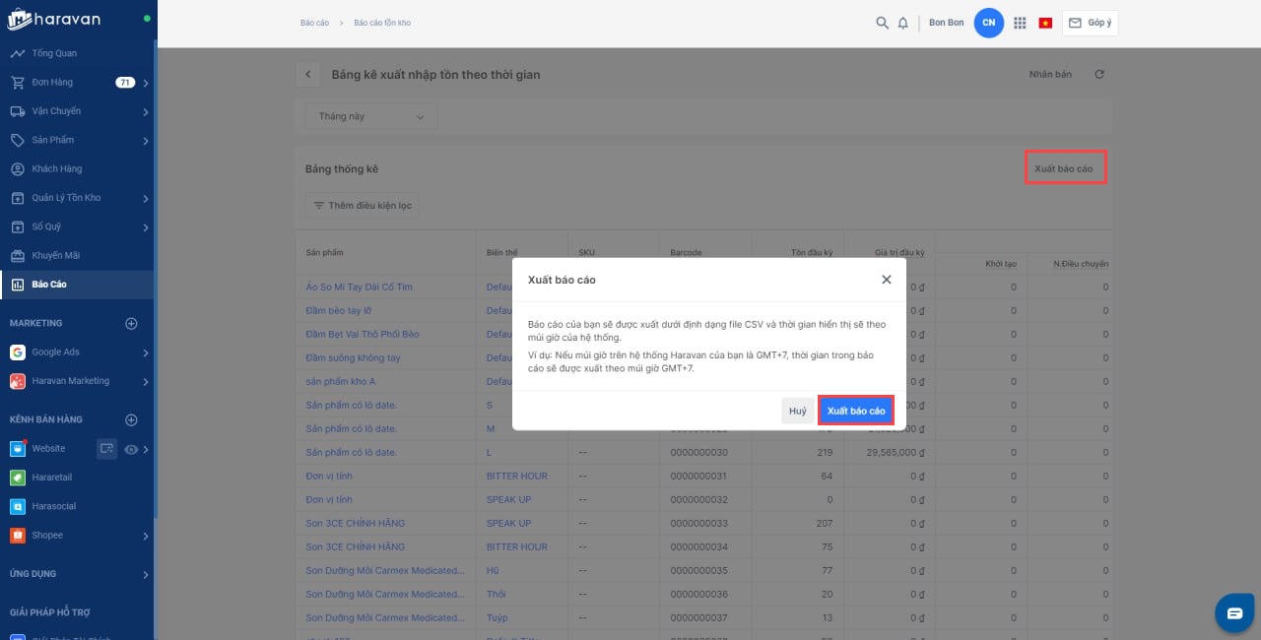The width and height of the screenshot is (1261, 640).
Task: Open Khách Hàng from the sidebar
Action: [x=56, y=169]
